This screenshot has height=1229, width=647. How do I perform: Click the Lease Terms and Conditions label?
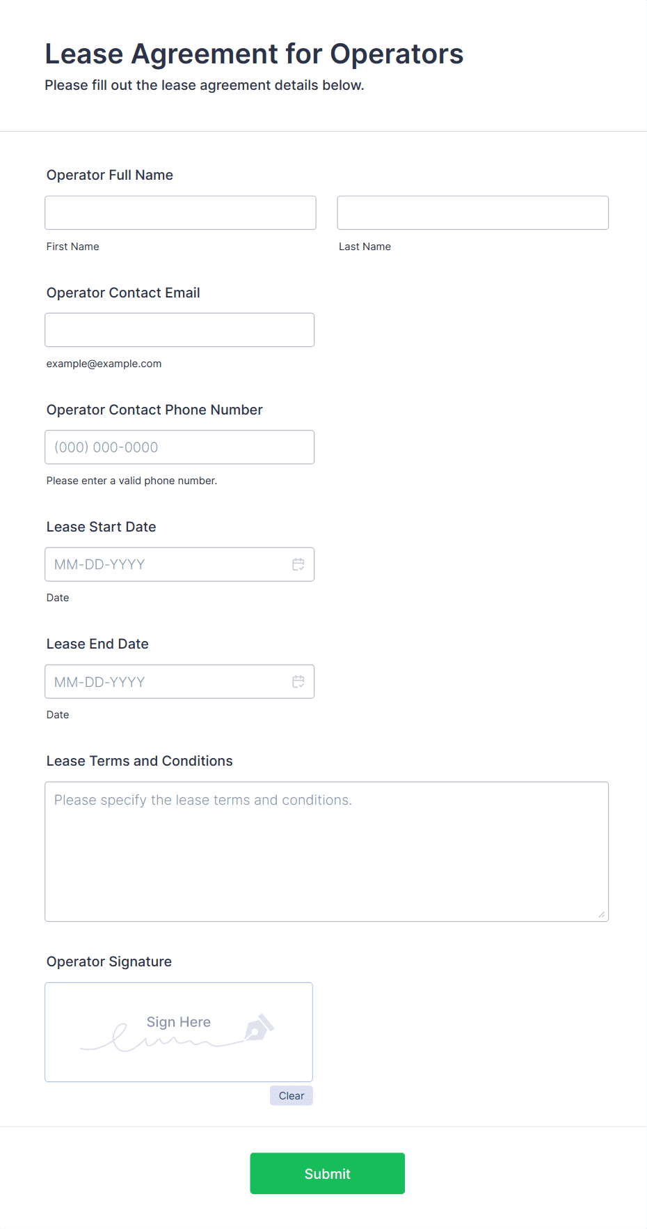[140, 761]
